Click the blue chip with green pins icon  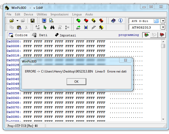86,27
